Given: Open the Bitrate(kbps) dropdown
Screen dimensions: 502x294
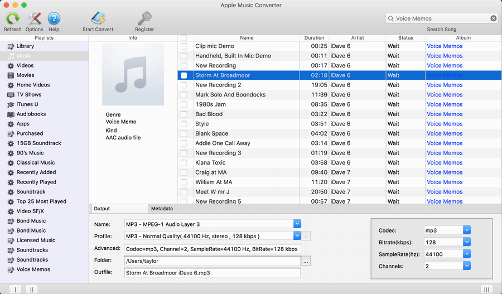Looking at the screenshot, I should 467,242.
